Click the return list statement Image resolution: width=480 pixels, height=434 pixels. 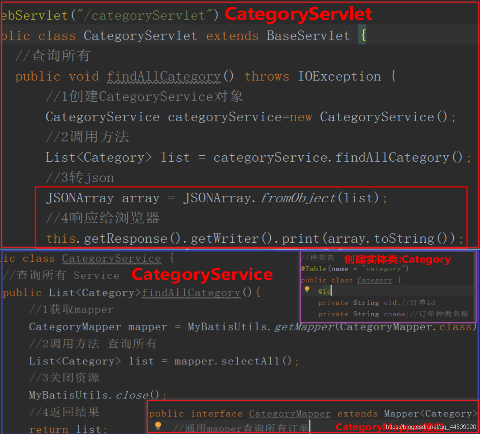coord(68,429)
